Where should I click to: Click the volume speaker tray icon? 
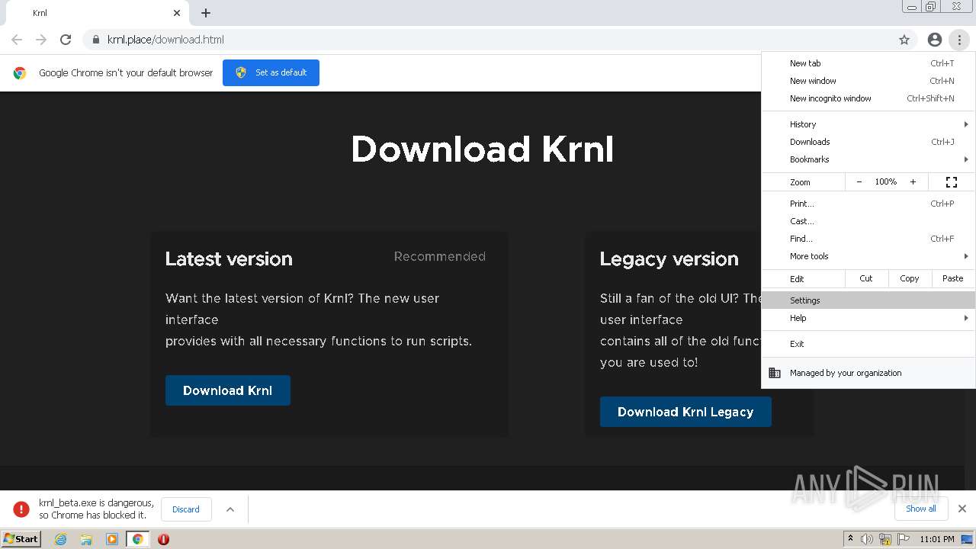pos(867,539)
